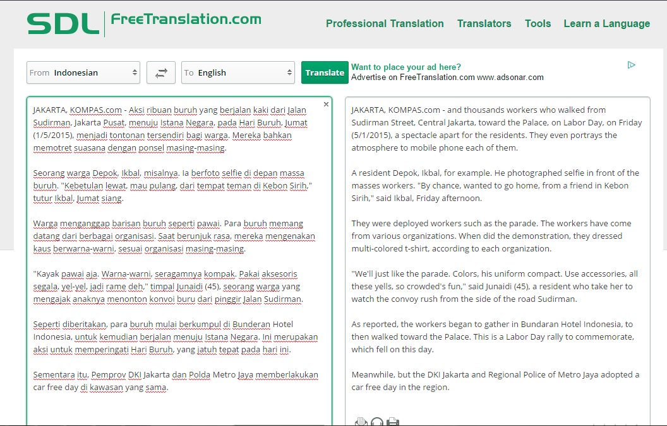This screenshot has width=667, height=426.
Task: Click the print translation printer icon
Action: pos(393,422)
